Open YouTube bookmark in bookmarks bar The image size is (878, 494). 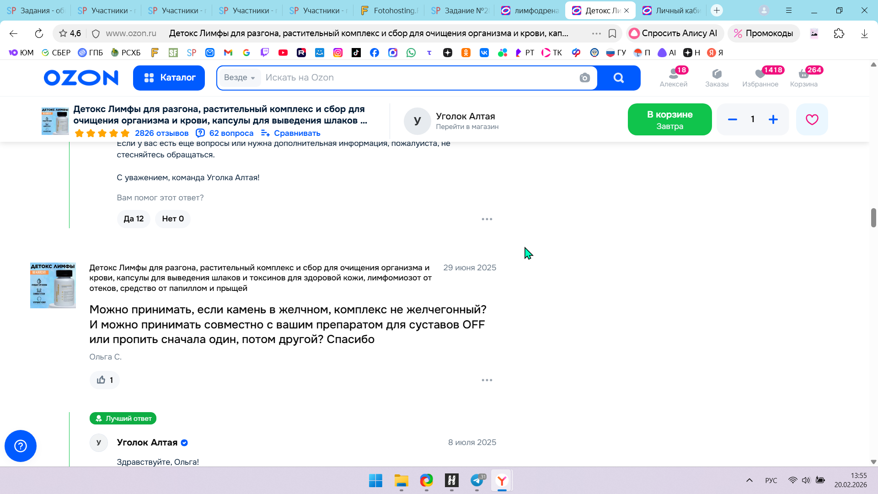283,53
